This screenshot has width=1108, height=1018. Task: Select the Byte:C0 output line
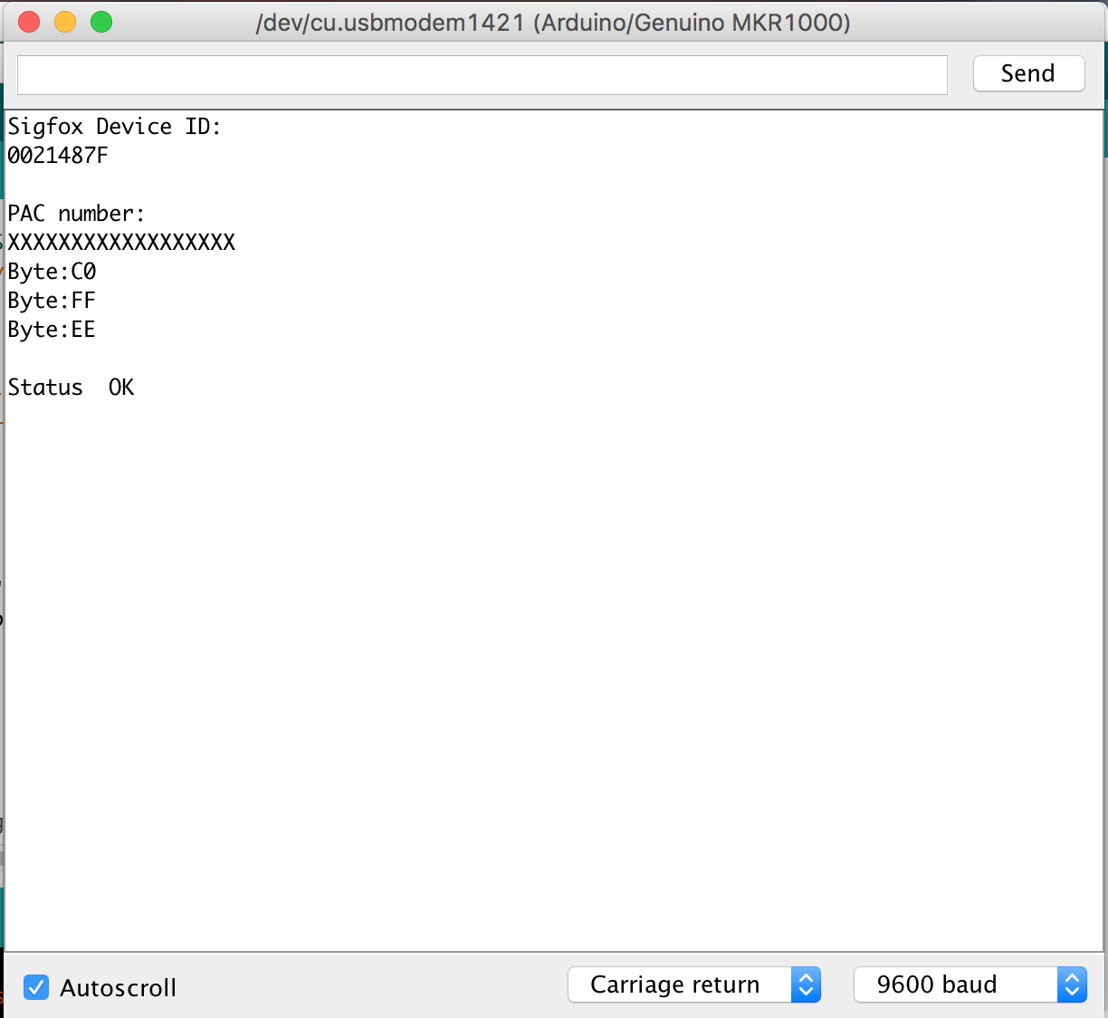point(52,272)
